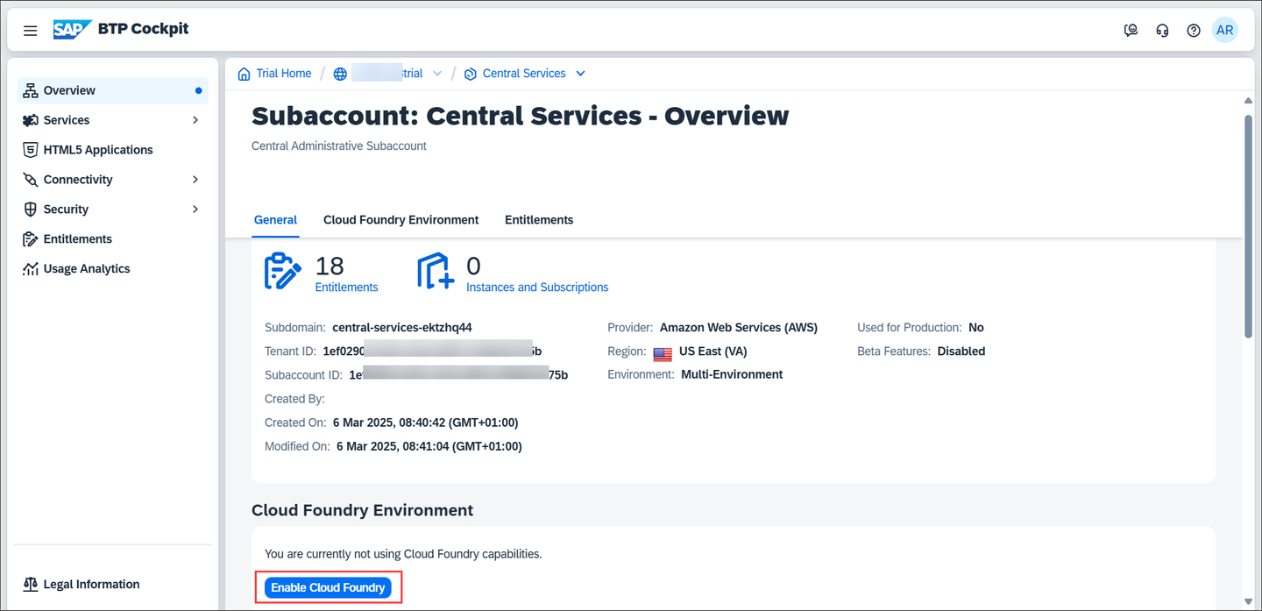
Task: Click the Connectivity plug icon
Action: coord(31,180)
